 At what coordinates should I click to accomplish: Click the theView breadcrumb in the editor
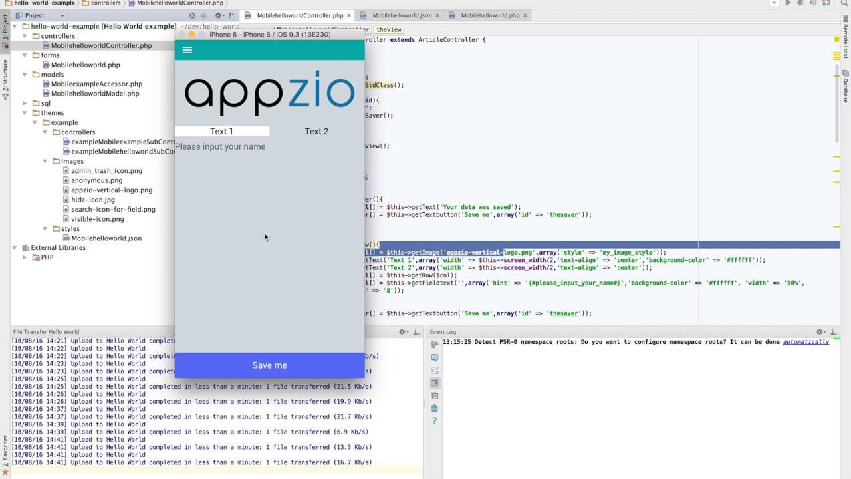click(x=389, y=29)
